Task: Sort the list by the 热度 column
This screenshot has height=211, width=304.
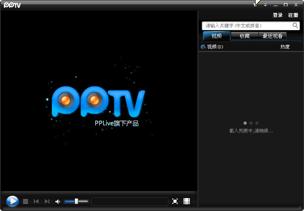Action: click(x=285, y=46)
